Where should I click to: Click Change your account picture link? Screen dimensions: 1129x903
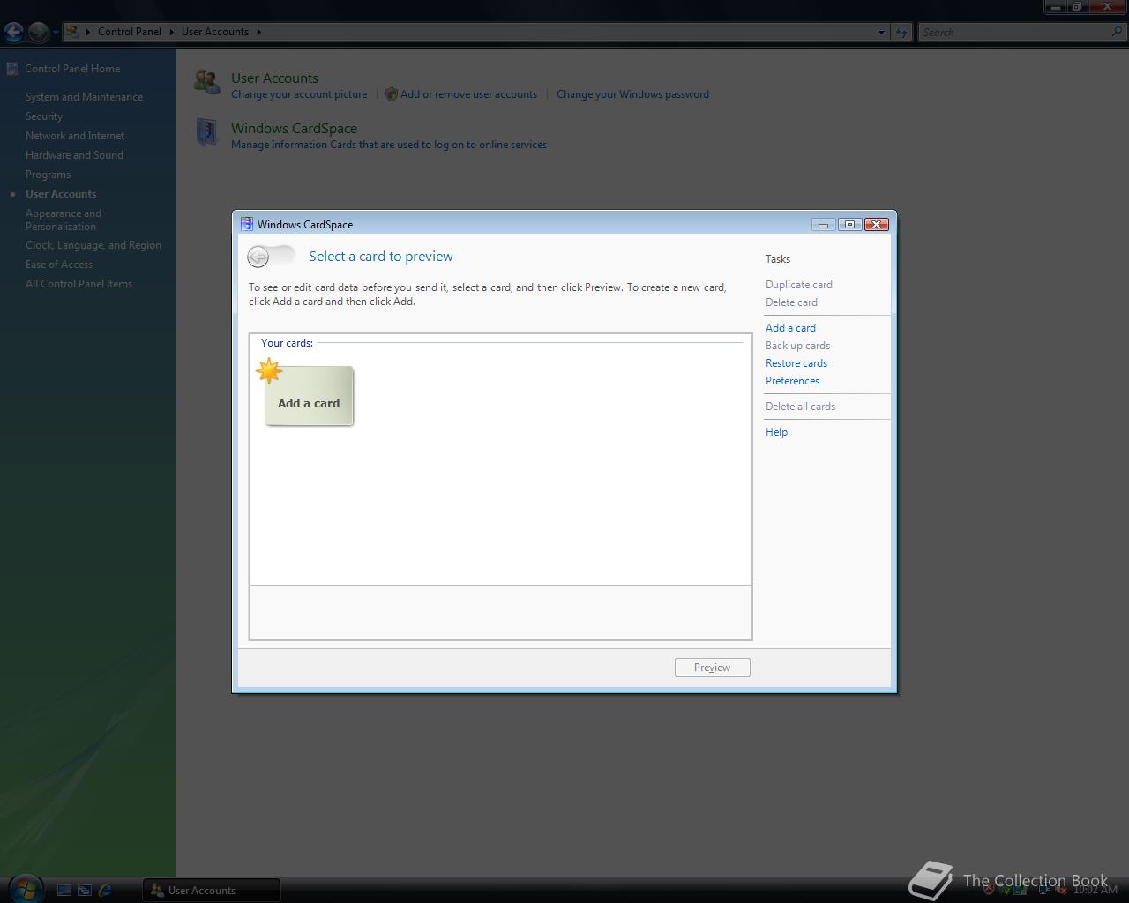point(299,94)
